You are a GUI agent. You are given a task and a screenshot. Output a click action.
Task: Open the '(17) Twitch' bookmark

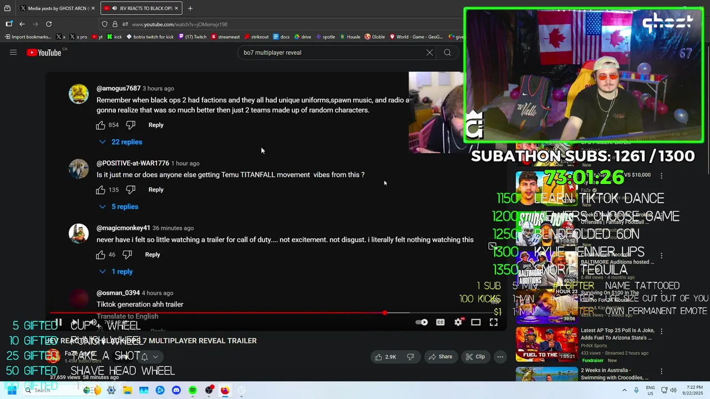pos(192,37)
